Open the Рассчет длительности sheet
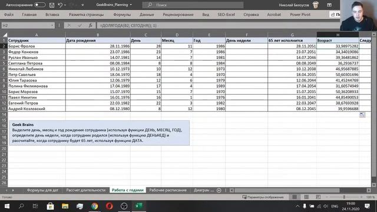The height and width of the screenshot is (212, 377). (86, 190)
